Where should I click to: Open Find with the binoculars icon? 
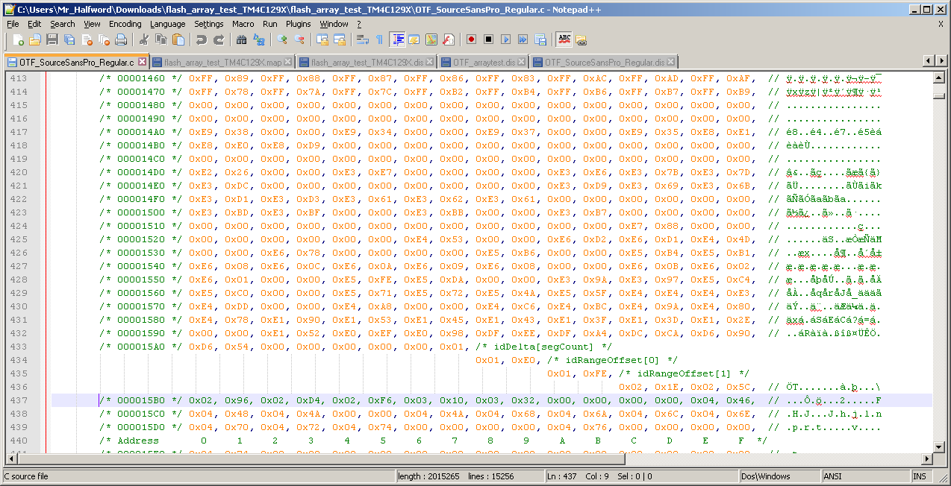(242, 40)
